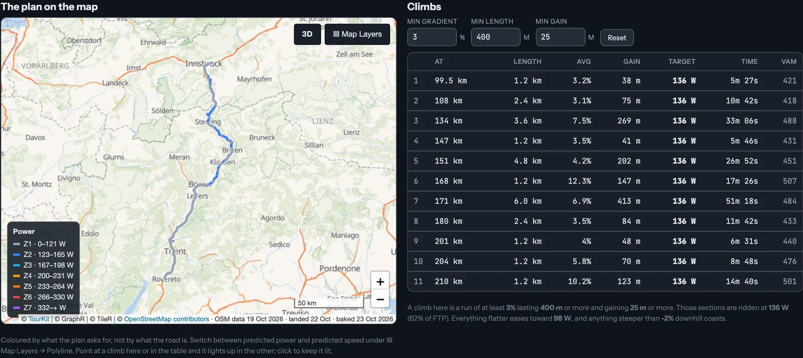The width and height of the screenshot is (803, 358).
Task: Click the Z1 0–121 W legend swatch
Action: [x=17, y=244]
